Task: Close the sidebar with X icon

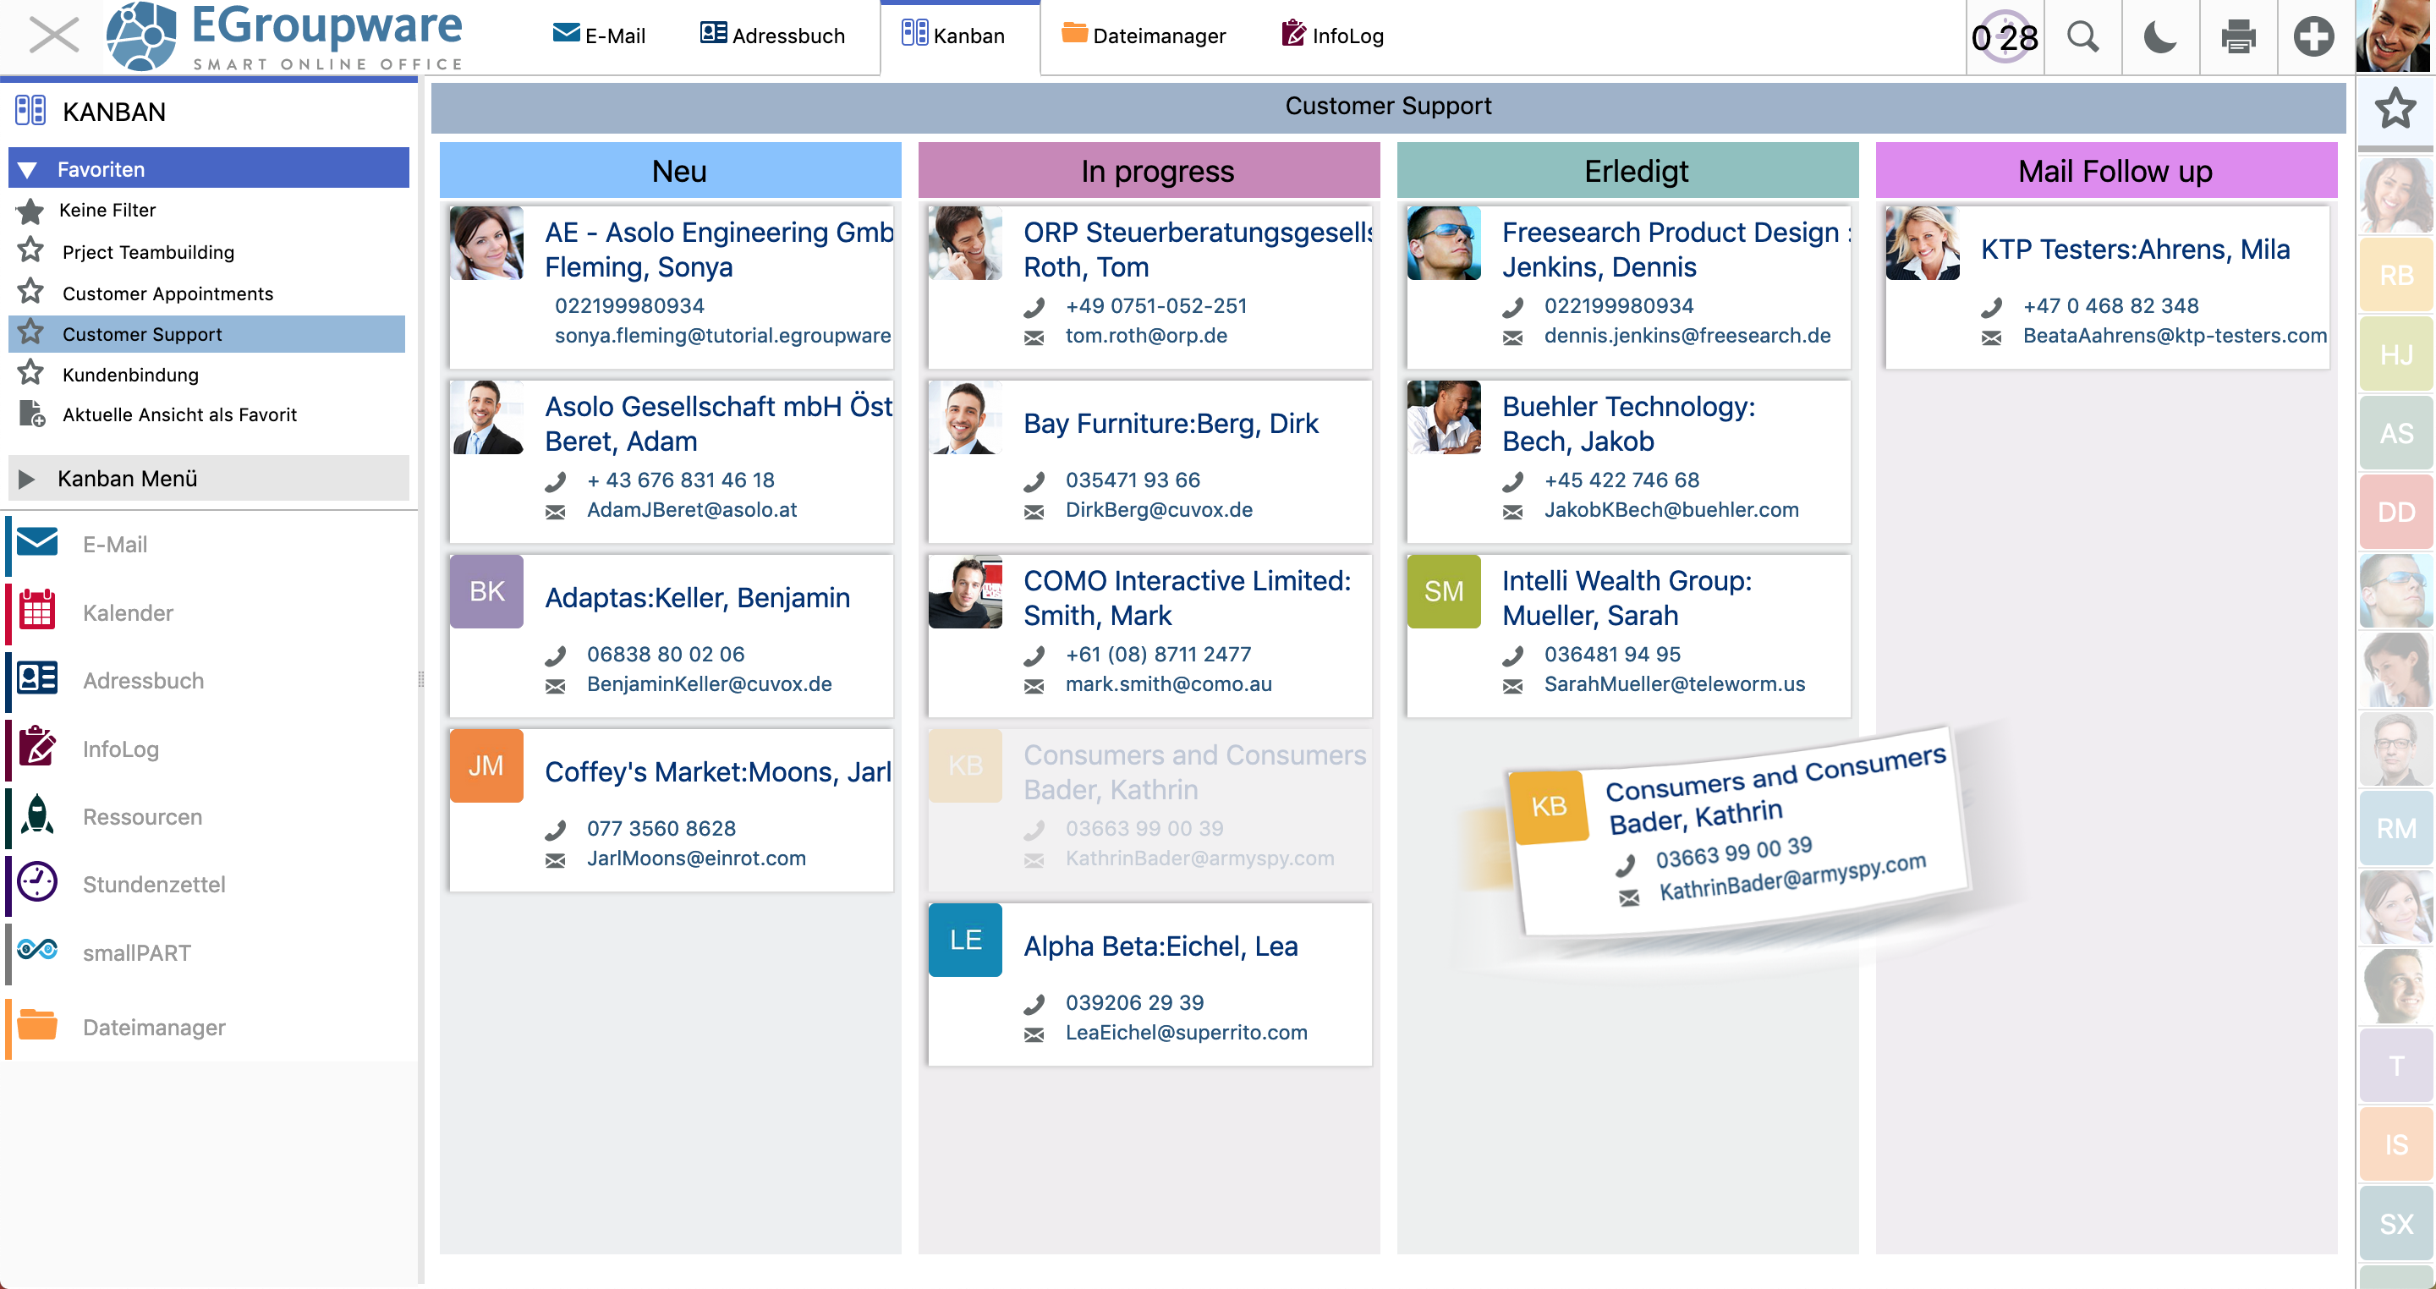Action: pos(53,36)
